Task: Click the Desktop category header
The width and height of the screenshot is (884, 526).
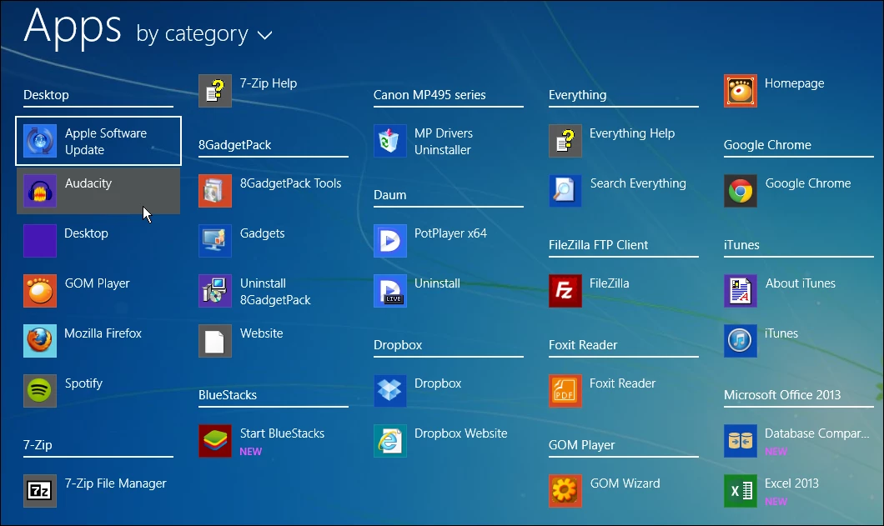Action: 46,95
